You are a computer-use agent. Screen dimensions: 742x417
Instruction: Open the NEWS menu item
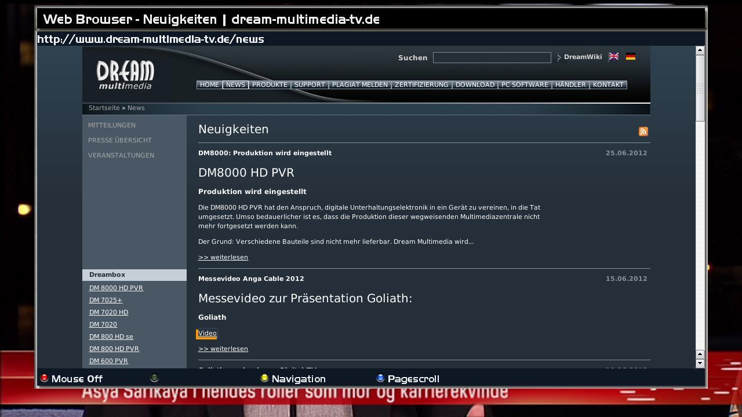[235, 85]
